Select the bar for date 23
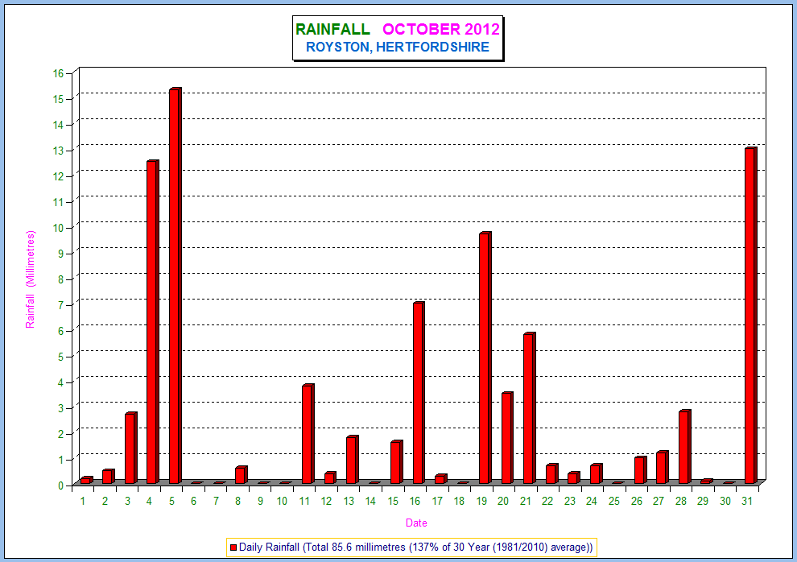The height and width of the screenshot is (562, 797). [x=573, y=477]
